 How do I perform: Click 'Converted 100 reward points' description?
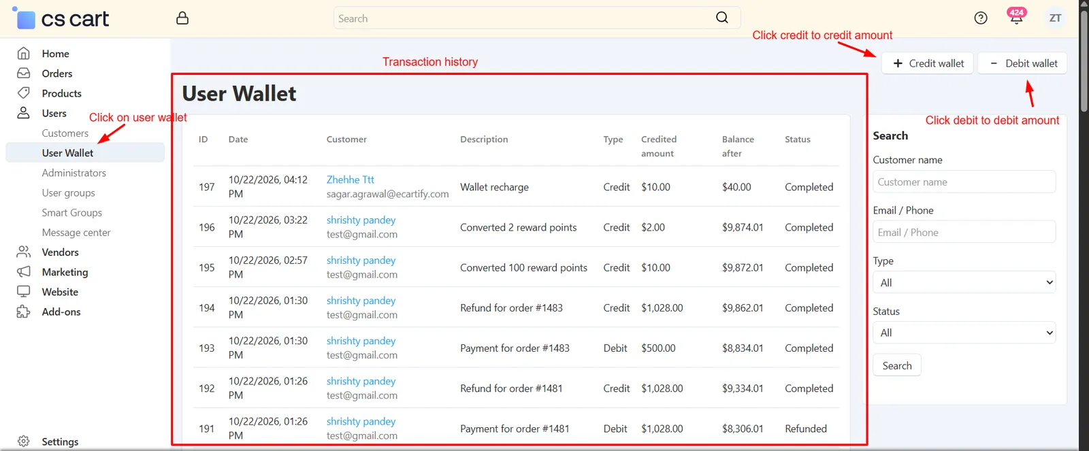pos(523,267)
